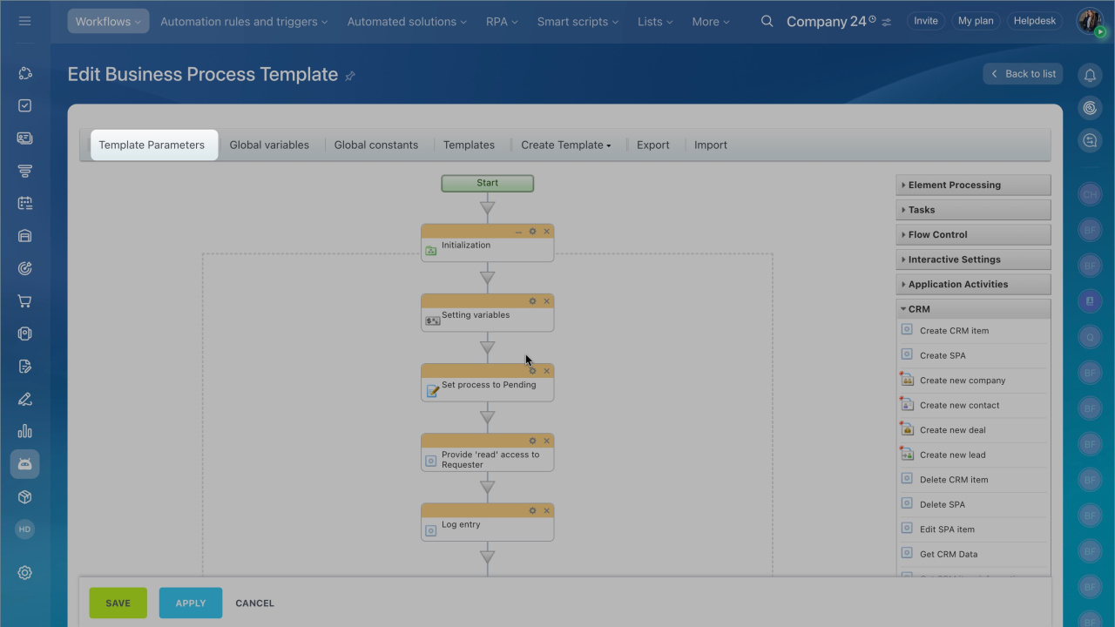
Task: Expand the Tasks activity section
Action: (973, 210)
